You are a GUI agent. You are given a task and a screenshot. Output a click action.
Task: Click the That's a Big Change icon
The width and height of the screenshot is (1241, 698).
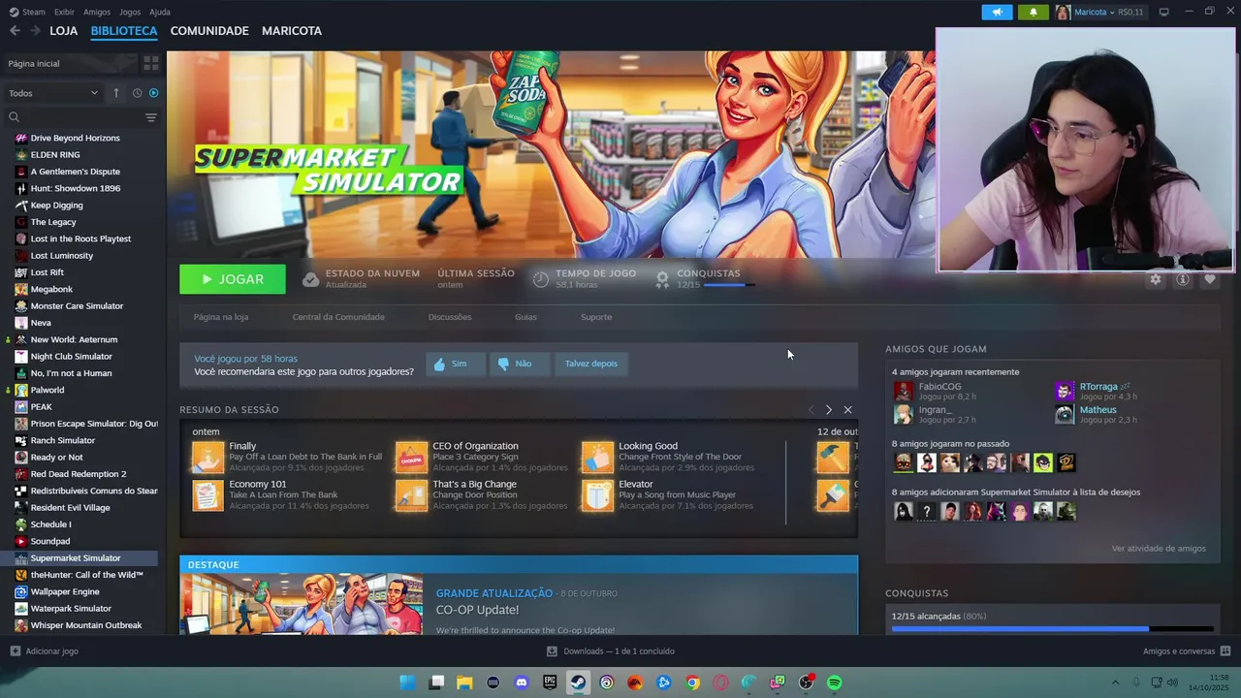(x=411, y=495)
